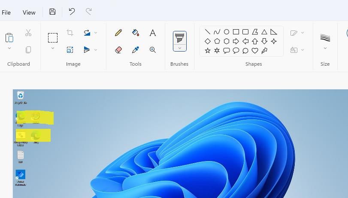Image resolution: width=348 pixels, height=198 pixels.
Task: Select the Magnifier tool
Action: [153, 49]
